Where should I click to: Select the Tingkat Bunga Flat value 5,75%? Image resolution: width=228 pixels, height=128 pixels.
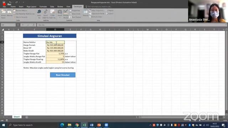[x=55, y=54]
